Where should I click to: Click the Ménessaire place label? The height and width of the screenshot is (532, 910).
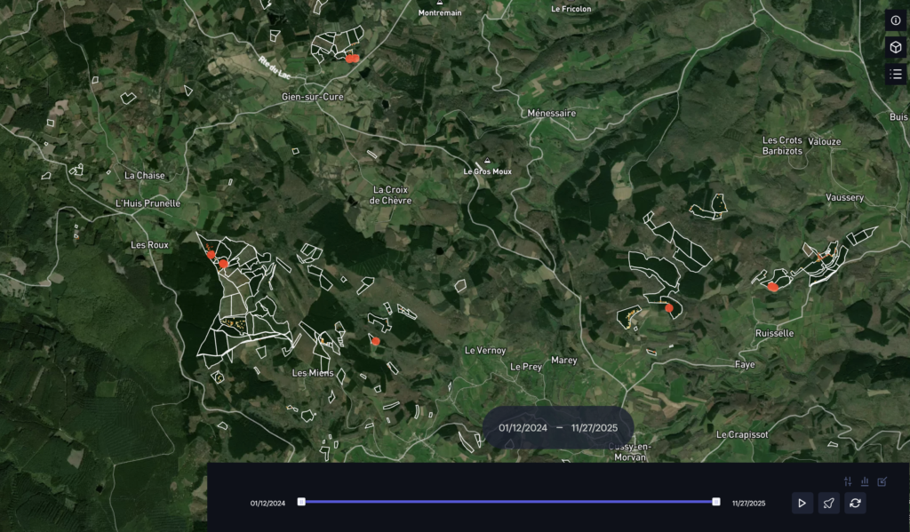point(551,114)
